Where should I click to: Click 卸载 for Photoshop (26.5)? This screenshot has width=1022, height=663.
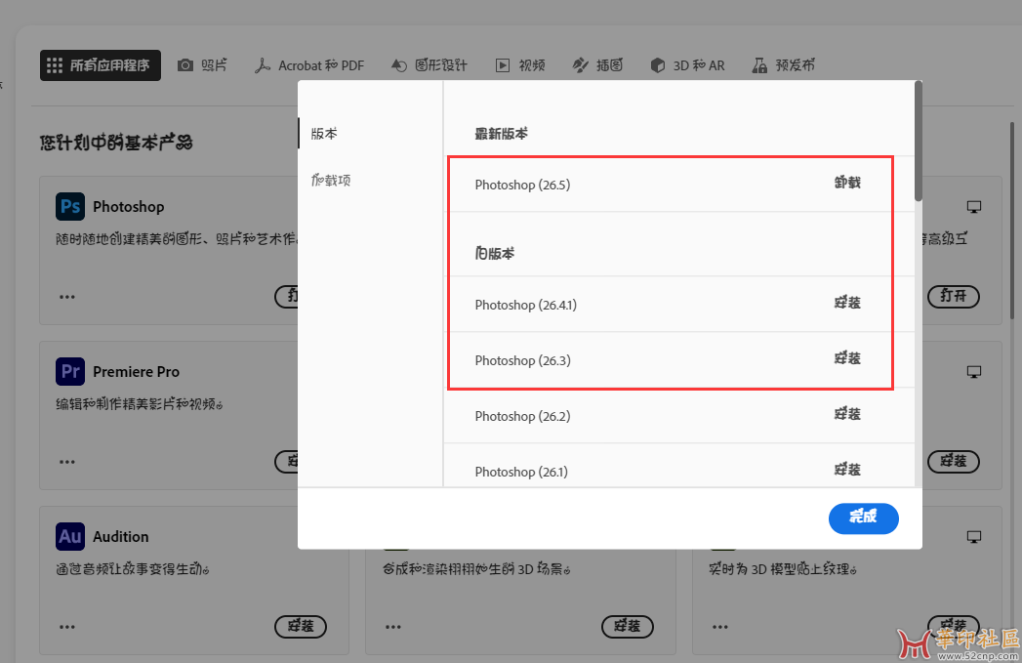[847, 184]
